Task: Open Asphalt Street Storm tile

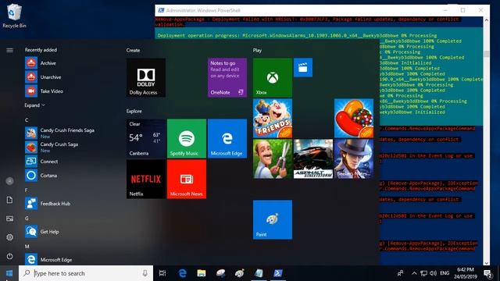Action: 313,158
